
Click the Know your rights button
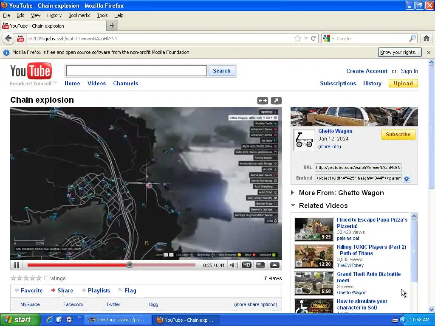399,52
